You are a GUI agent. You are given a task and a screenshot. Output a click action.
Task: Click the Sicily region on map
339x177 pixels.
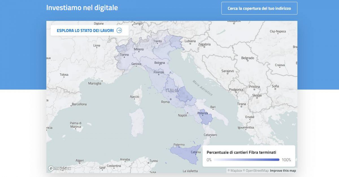185,154
